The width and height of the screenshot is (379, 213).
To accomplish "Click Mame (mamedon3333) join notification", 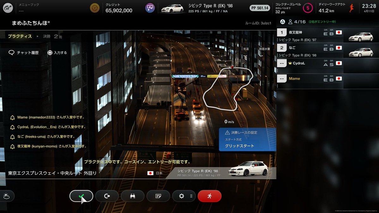I will click(51, 117).
